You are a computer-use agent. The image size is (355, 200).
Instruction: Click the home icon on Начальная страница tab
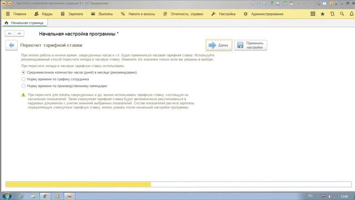click(6, 23)
